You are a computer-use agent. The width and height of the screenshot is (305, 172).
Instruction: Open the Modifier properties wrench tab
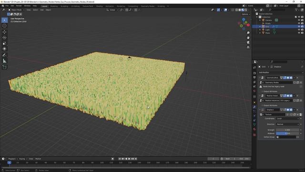click(254, 107)
